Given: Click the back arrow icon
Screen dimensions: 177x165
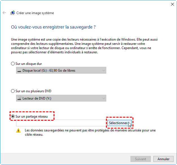Looking at the screenshot, I should tap(4, 13).
